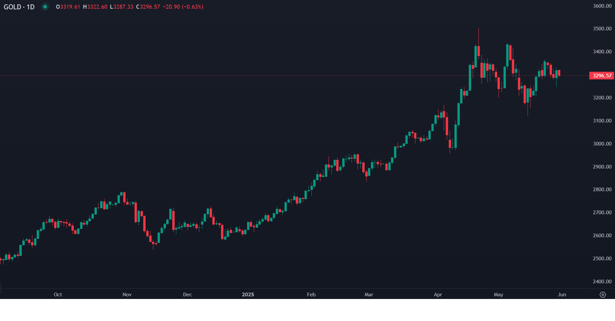Click the 3600.00 price axis label
This screenshot has height=321, width=615.
tap(602, 6)
